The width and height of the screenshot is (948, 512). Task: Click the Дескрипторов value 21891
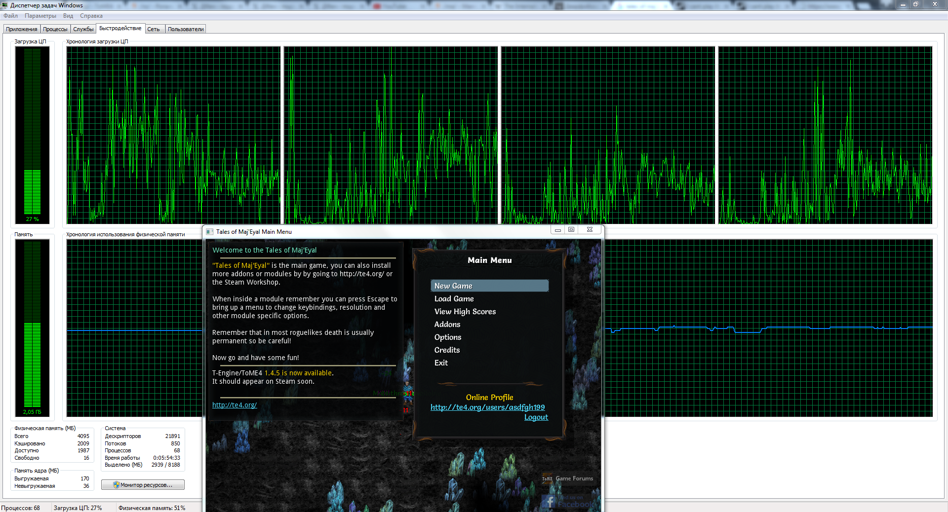(x=173, y=436)
